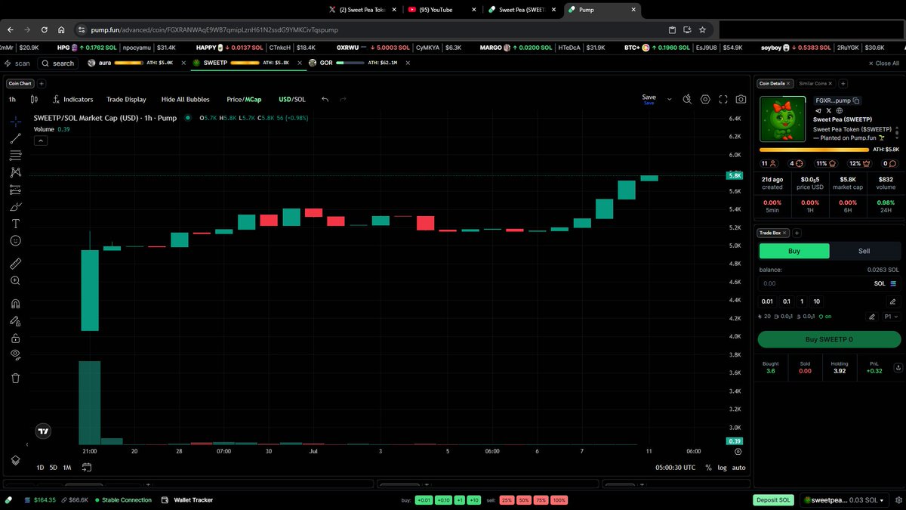
Task: Select the Buy tab in Trade Box
Action: [x=794, y=251]
